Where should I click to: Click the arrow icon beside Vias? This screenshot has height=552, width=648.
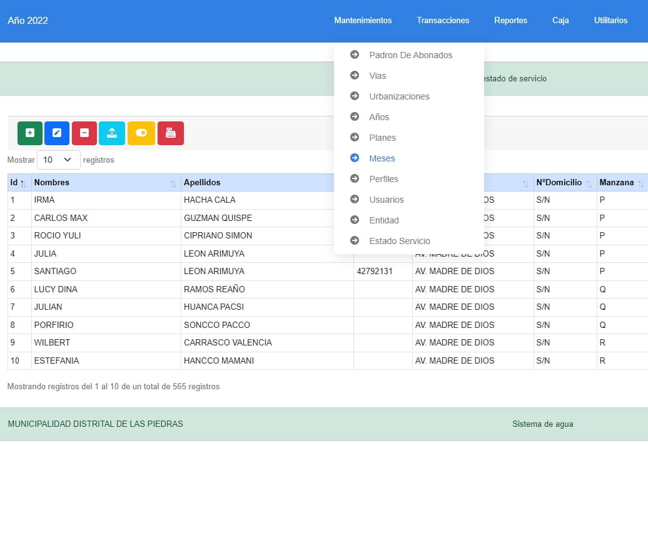coord(355,76)
